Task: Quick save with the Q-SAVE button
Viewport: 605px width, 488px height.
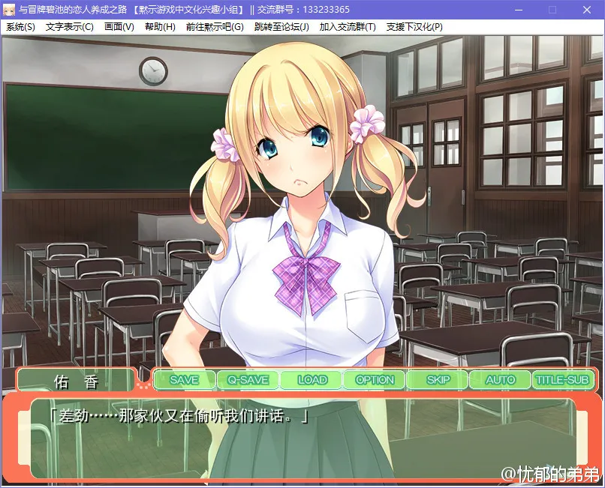Action: click(x=248, y=380)
